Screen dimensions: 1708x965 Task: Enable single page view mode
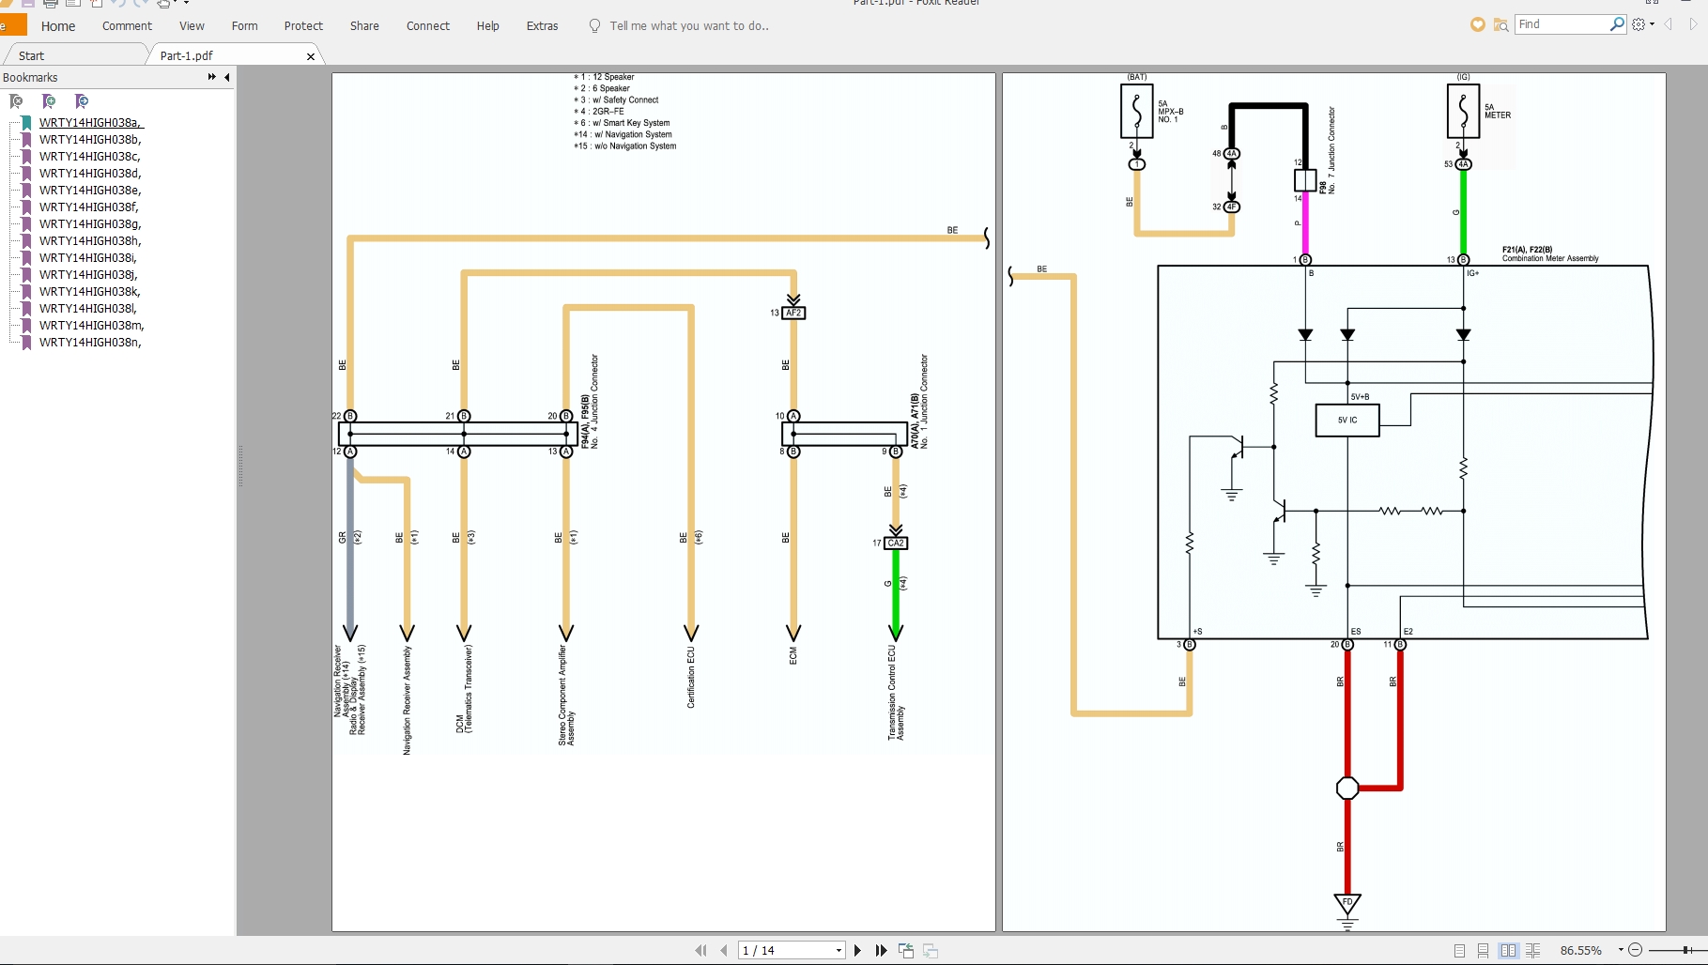coord(1459,951)
